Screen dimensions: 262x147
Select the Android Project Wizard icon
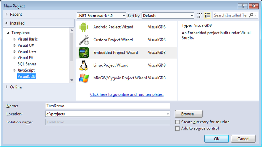pos(84,27)
